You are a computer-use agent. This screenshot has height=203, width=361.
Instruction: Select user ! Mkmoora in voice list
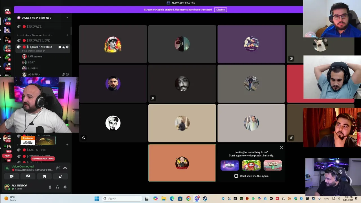tap(45, 56)
